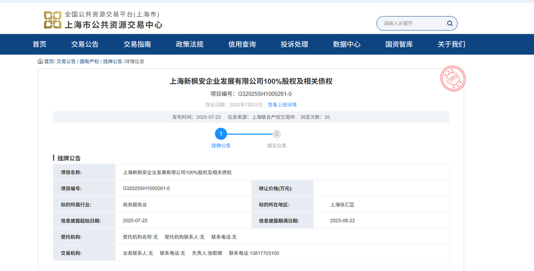Click the 浏览次数 35 text
The image size is (534, 271).
pos(315,117)
